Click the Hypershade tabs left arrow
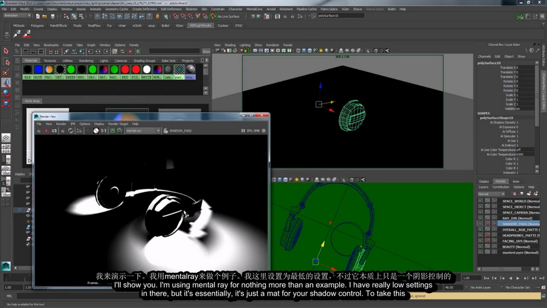 coord(202,60)
